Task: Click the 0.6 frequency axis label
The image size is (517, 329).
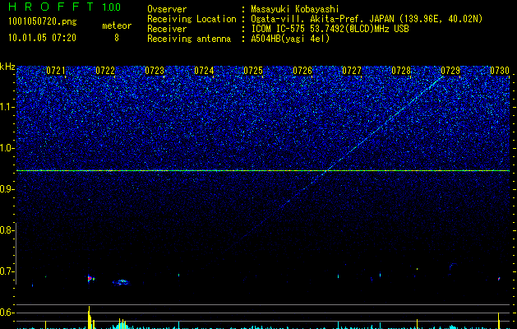Action: (x=7, y=313)
